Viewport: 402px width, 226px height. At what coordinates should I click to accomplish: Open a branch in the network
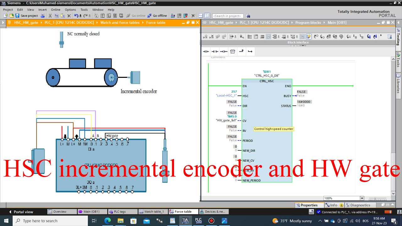click(x=241, y=51)
